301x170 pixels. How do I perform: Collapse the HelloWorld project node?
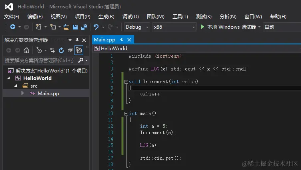(9, 78)
